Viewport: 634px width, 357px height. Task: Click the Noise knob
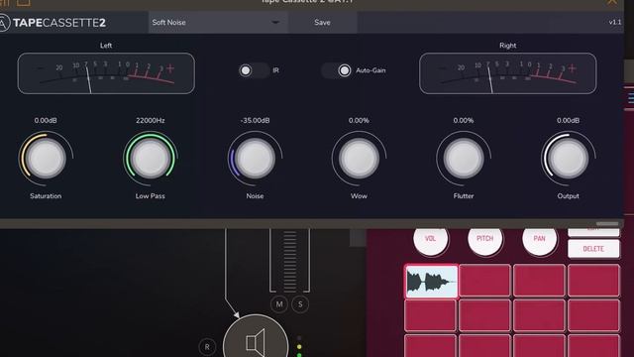255,159
